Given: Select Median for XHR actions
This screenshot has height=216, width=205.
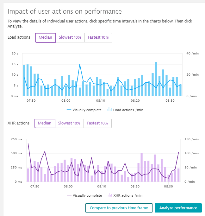Looking at the screenshot, I should [x=45, y=123].
